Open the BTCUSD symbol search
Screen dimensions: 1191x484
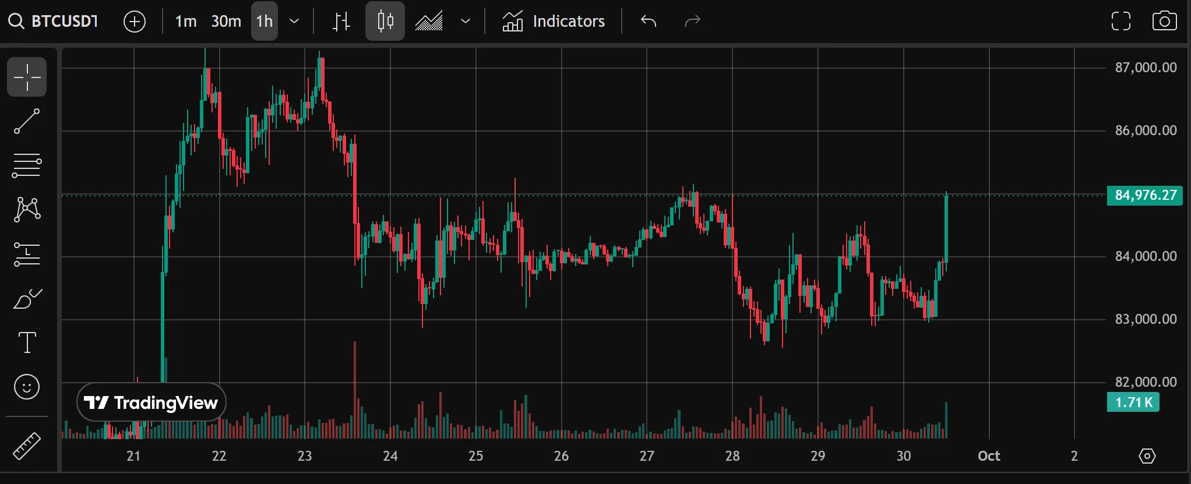54,22
